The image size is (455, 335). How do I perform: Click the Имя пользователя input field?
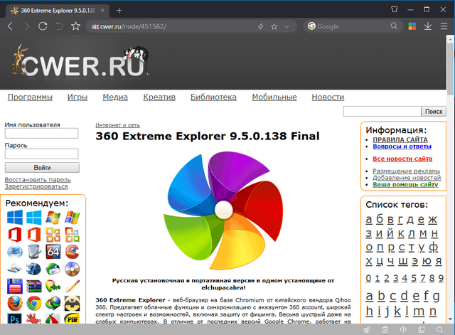coord(41,133)
